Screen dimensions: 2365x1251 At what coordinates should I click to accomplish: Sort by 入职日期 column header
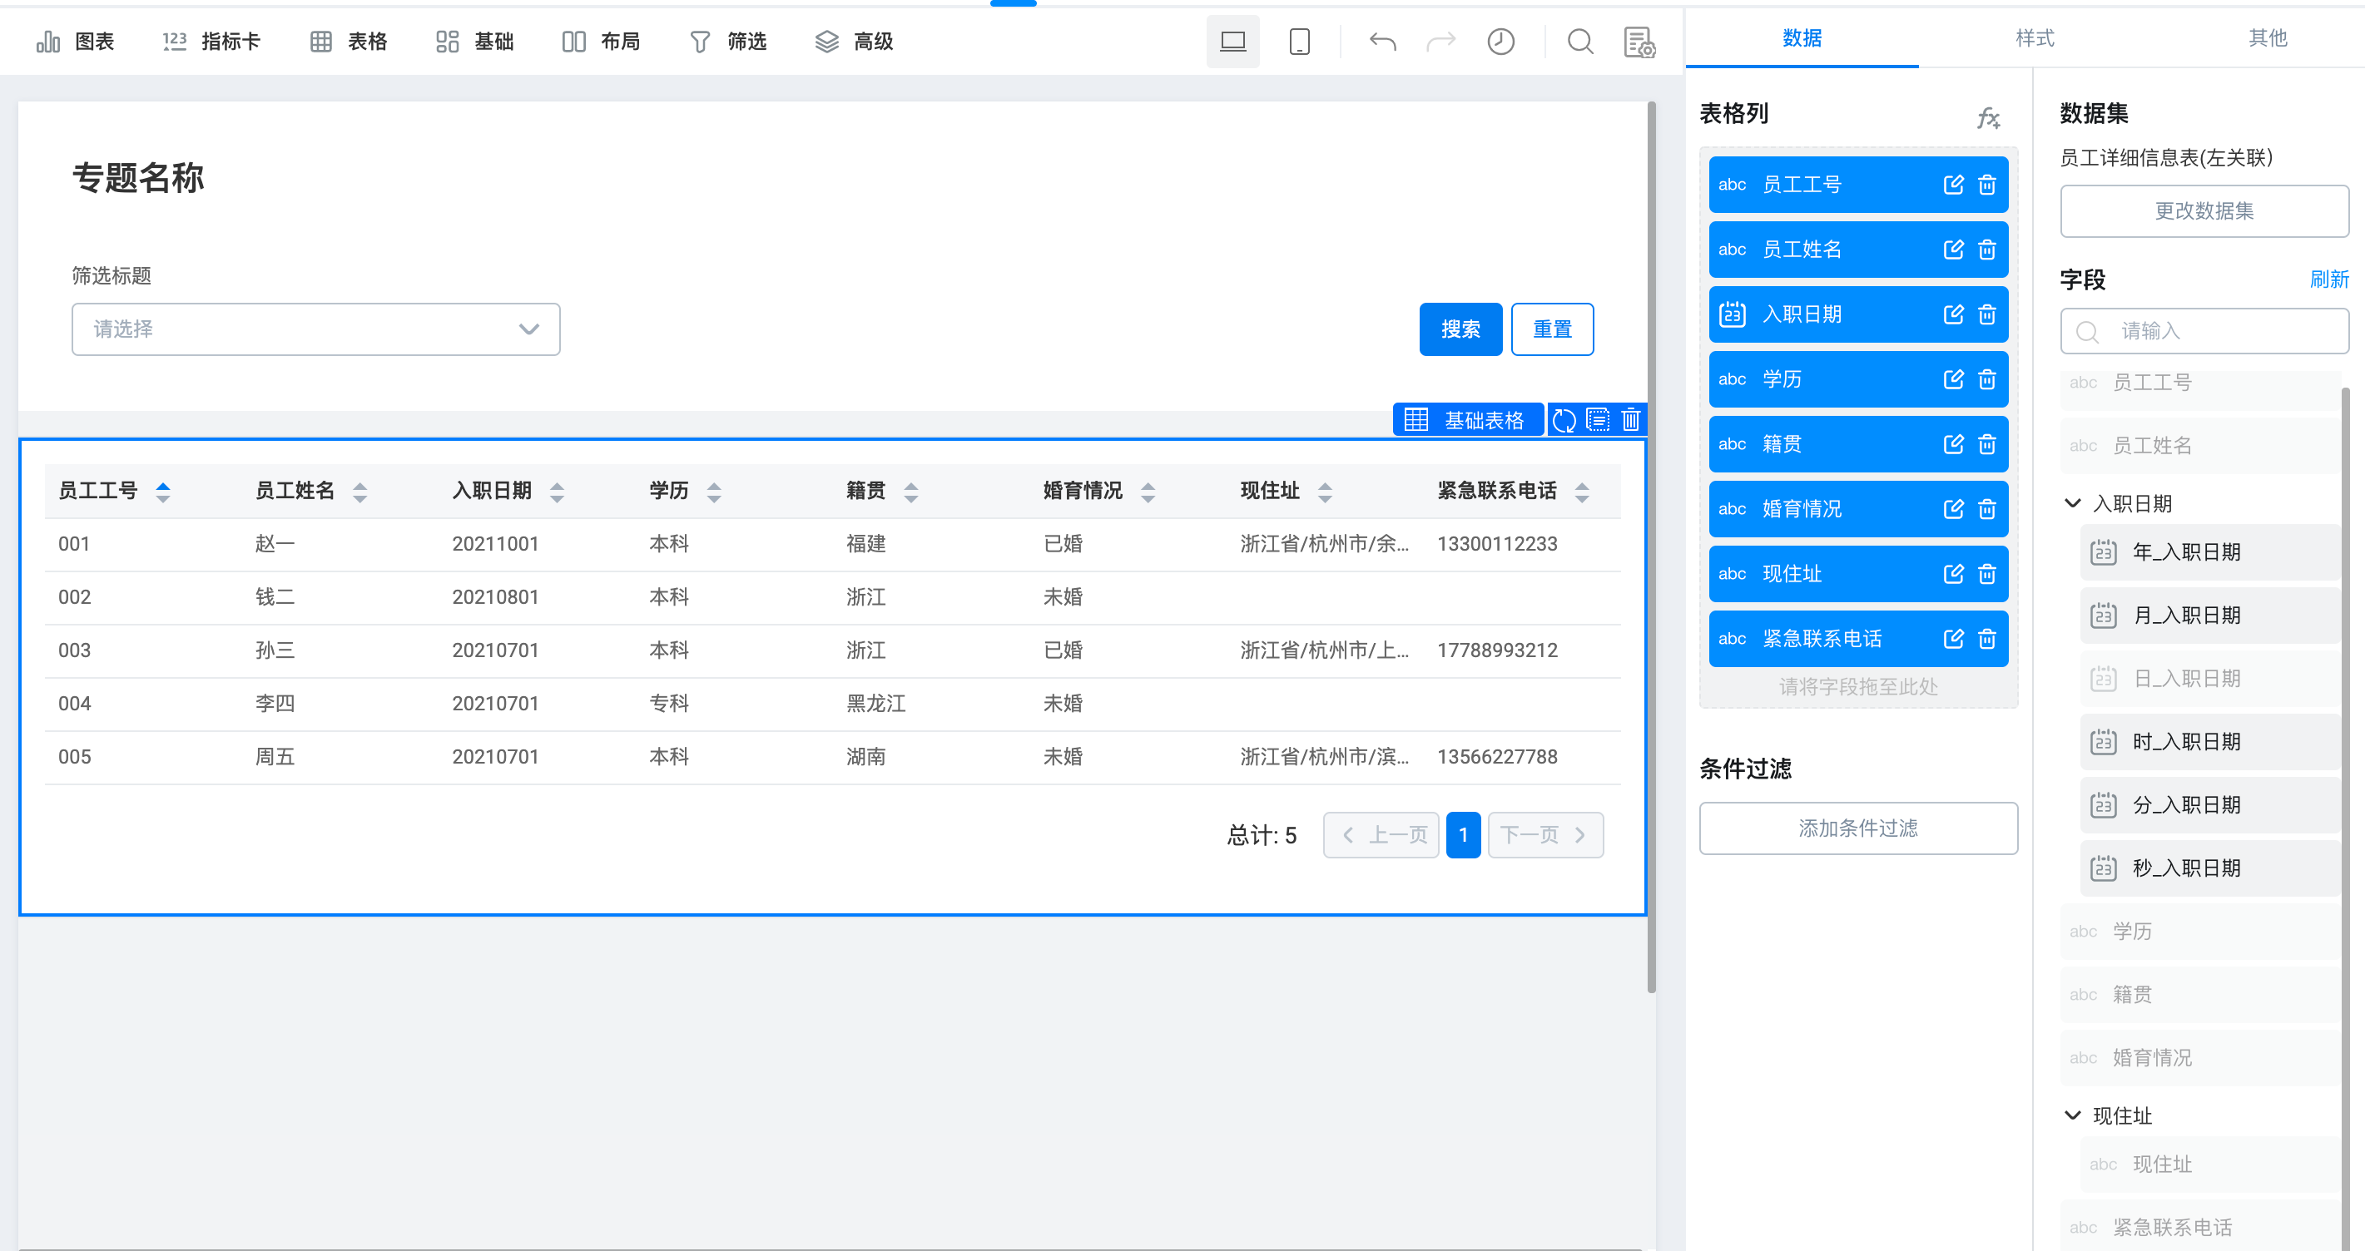point(557,492)
